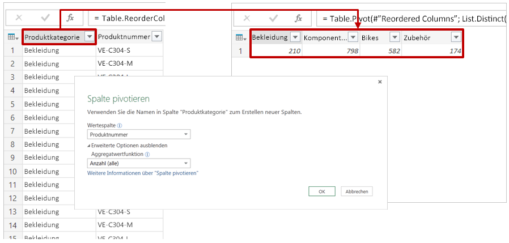Viewport: 509px width, 243px height.
Task: Select row number 12 in left table
Action: tap(13, 198)
